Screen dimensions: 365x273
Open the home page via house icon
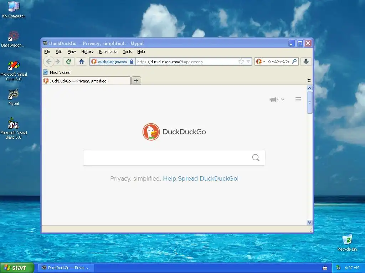82,61
